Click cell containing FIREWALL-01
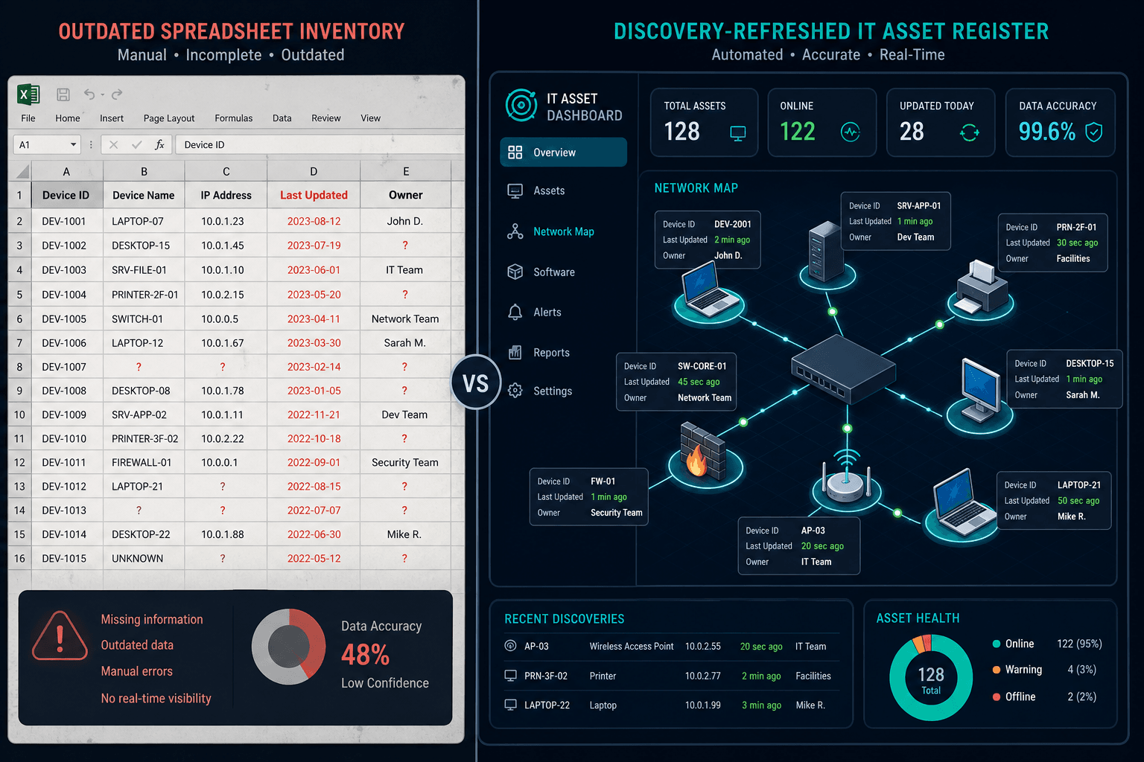 pyautogui.click(x=144, y=462)
